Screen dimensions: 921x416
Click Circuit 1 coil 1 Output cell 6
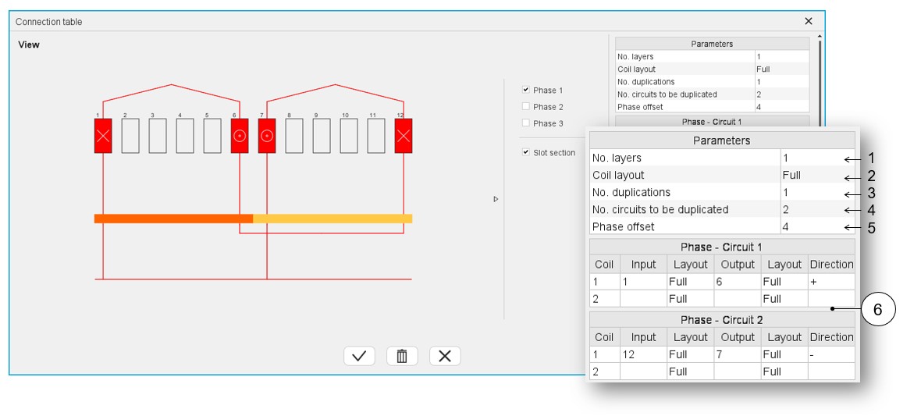tap(737, 282)
